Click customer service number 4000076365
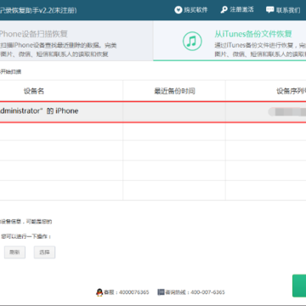 point(134,292)
